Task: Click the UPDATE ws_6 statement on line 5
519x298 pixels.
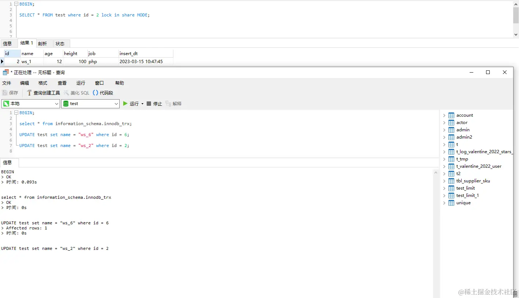Action: [74, 135]
